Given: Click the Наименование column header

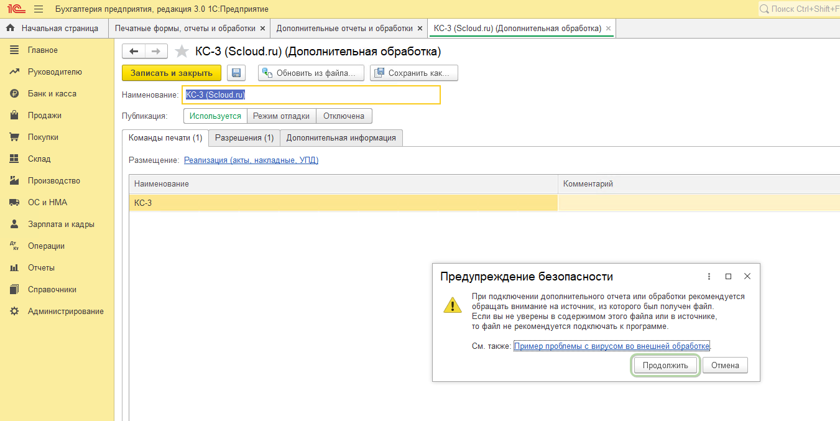Looking at the screenshot, I should coord(343,184).
